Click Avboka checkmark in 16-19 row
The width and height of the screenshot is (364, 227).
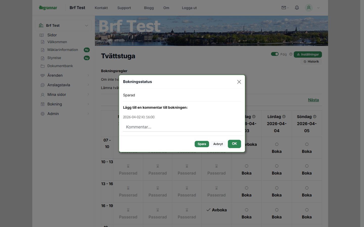209,210
